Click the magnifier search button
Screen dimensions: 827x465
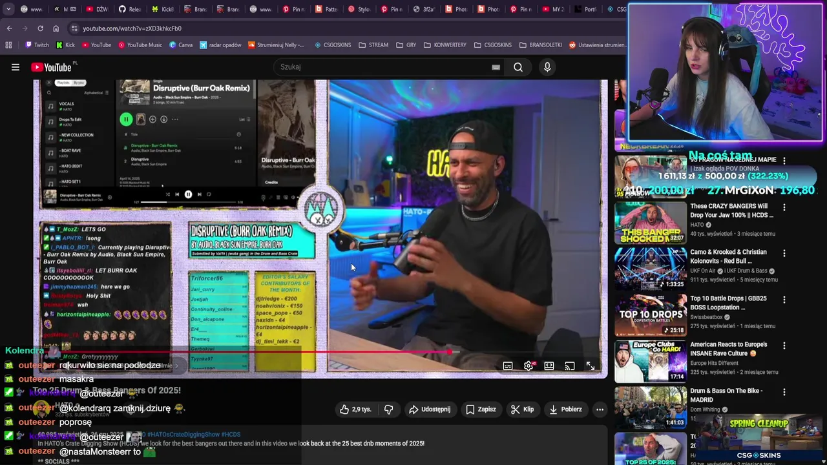pyautogui.click(x=518, y=67)
